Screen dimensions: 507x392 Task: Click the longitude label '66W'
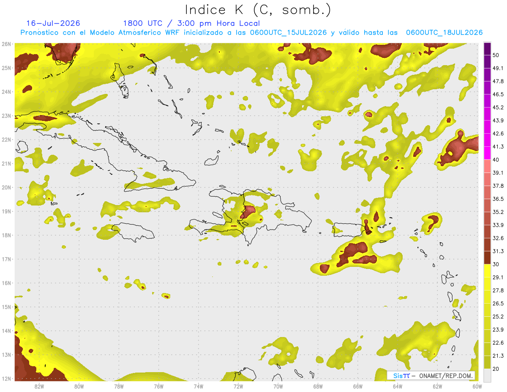pos(358,386)
